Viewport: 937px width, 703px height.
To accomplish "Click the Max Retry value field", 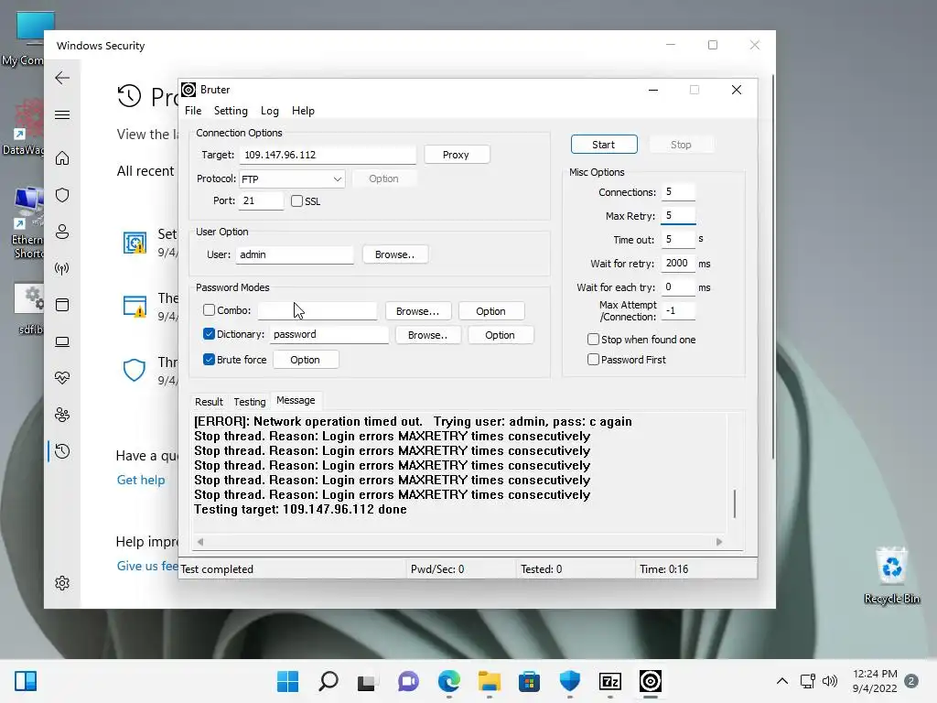I will click(x=678, y=215).
